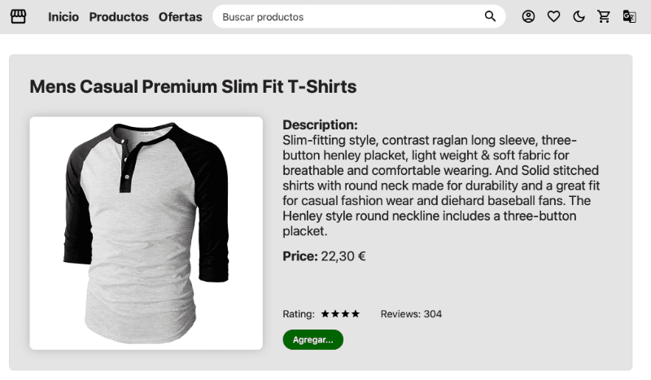Go to the Inicio menu item
Image resolution: width=651 pixels, height=380 pixels.
tap(63, 17)
